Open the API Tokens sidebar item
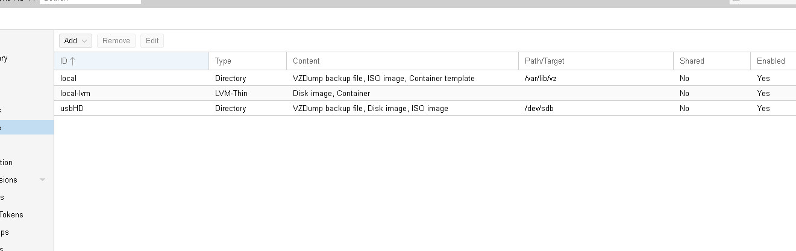 (12, 214)
